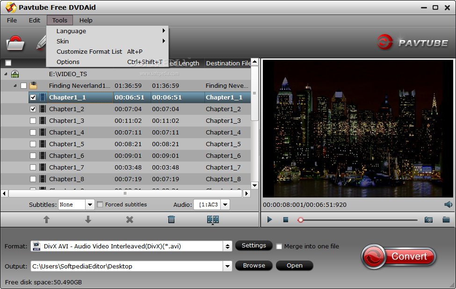456x289 pixels.
Task: Click the DVD disc icon beside E:\VIDEO_TS
Action: pyautogui.click(x=15, y=74)
